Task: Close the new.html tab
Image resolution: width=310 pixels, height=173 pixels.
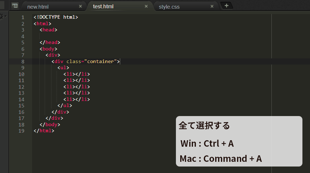Action: pyautogui.click(x=80, y=6)
